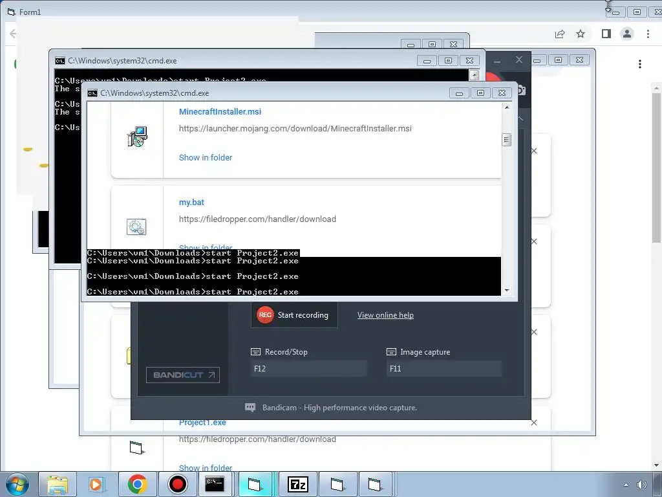Open the Project1.exe file link
The width and height of the screenshot is (662, 497).
202,423
